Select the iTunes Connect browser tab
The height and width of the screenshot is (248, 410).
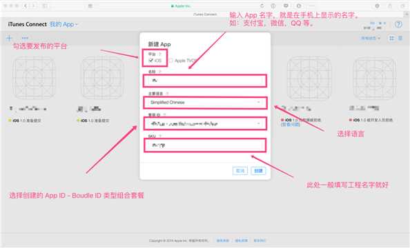click(x=205, y=14)
